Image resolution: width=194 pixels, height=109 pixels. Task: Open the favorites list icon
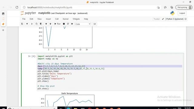(165, 7)
